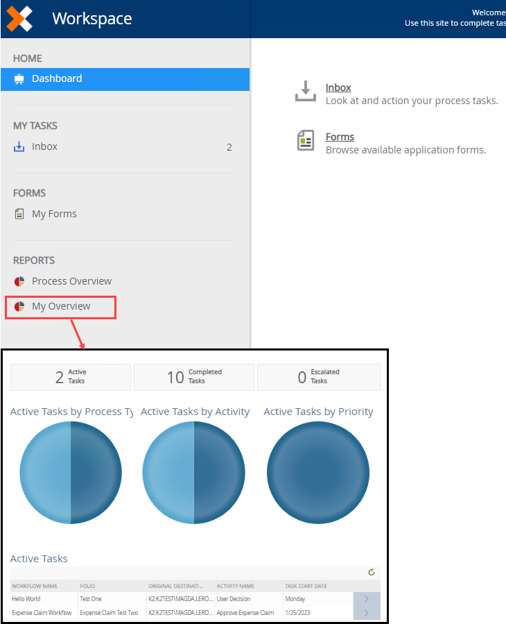
Task: Click the Active Tasks by Process Type pie chart
Action: click(71, 473)
